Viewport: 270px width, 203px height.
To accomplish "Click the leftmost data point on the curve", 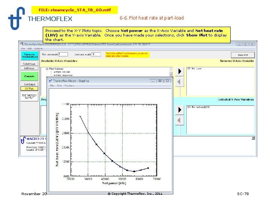I will coord(80,117).
